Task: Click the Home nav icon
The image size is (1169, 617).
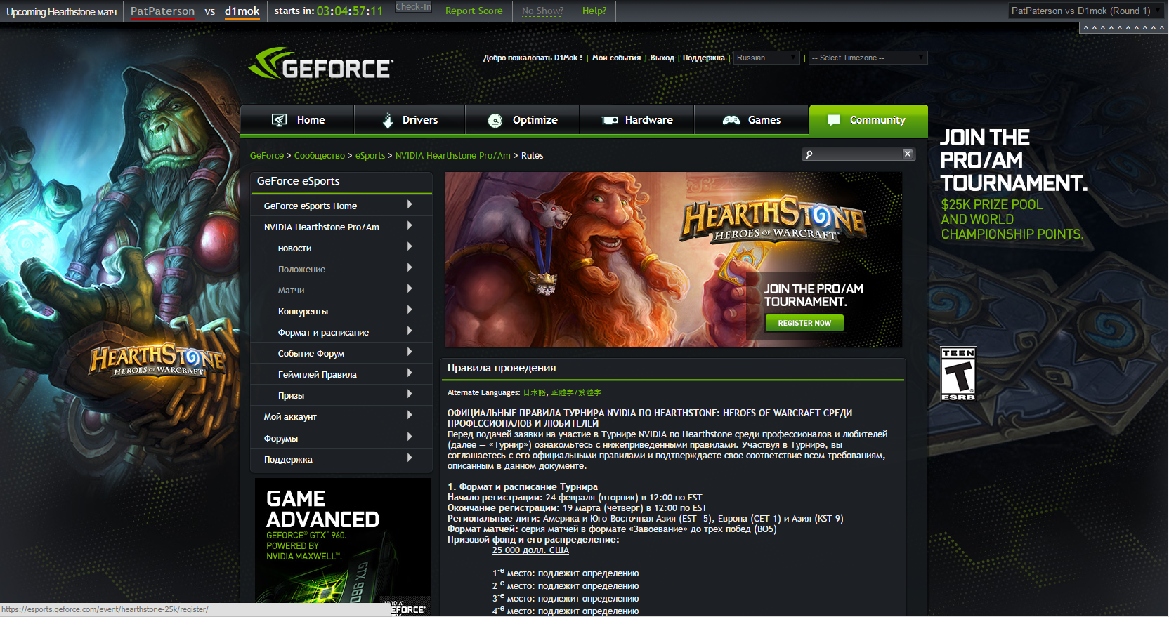Action: pos(279,120)
